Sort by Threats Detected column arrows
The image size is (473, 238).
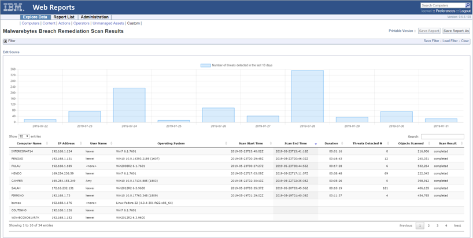[x=388, y=143]
